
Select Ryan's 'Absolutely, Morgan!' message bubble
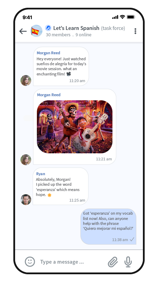(60, 186)
